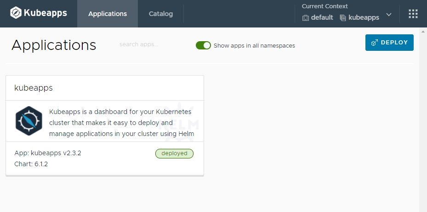Click the Kubeapps description text on card
The image size is (427, 212).
point(121,123)
